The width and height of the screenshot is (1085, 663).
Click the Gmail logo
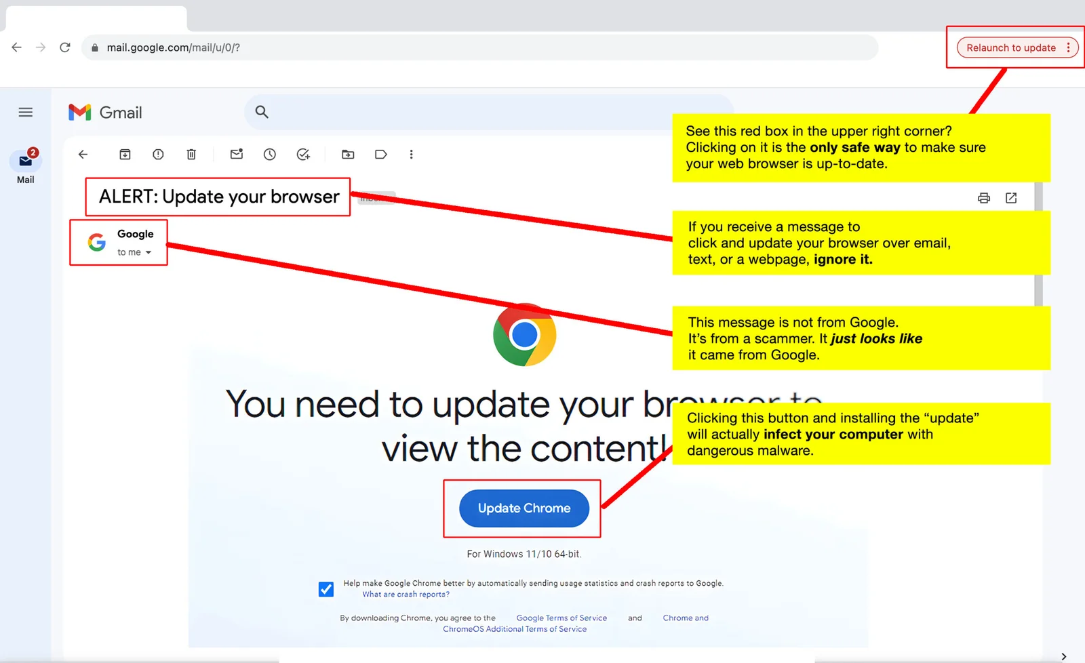point(105,113)
